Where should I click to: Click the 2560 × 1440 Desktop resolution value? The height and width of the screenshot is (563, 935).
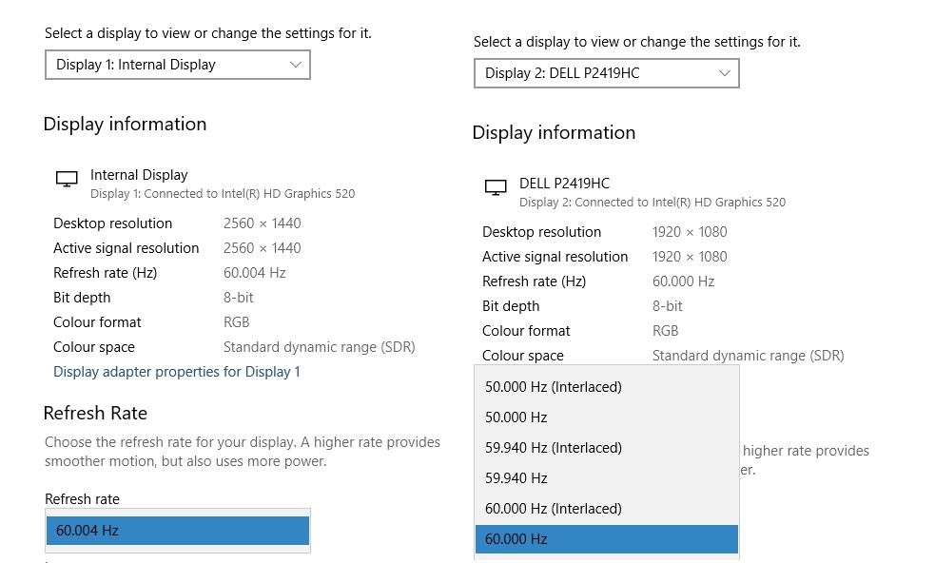pyautogui.click(x=263, y=223)
